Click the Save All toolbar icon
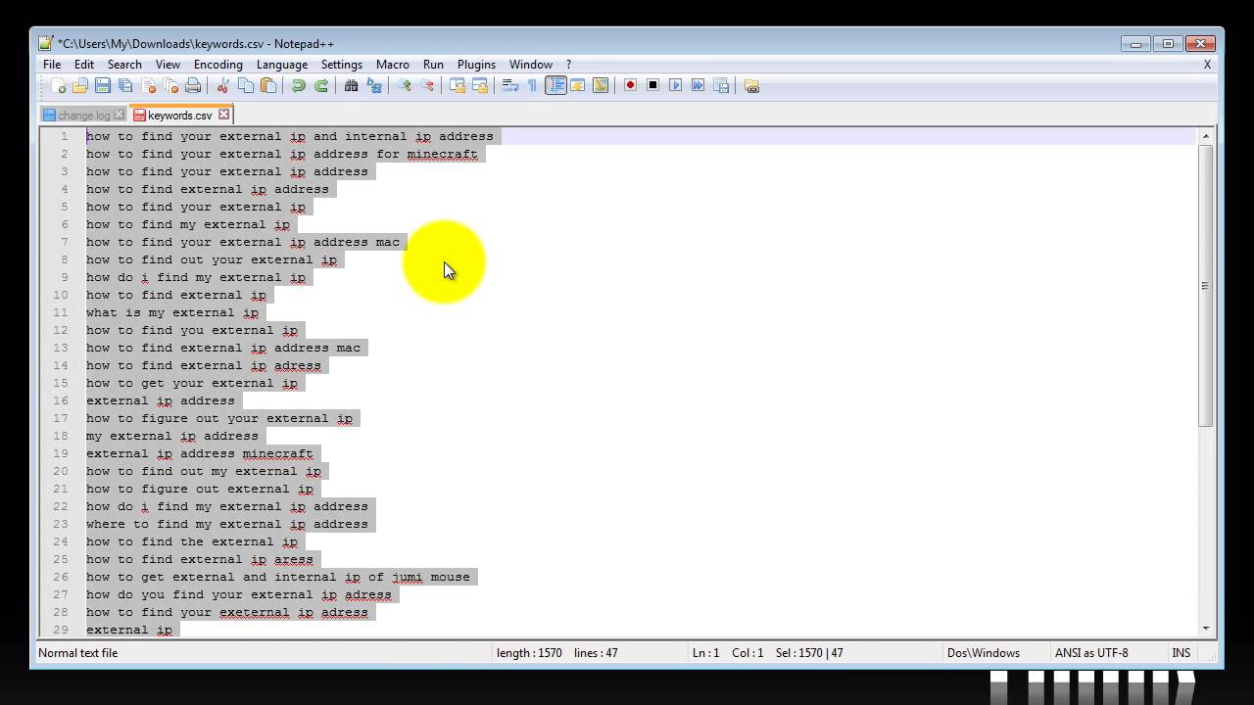The height and width of the screenshot is (705, 1254). pyautogui.click(x=125, y=86)
